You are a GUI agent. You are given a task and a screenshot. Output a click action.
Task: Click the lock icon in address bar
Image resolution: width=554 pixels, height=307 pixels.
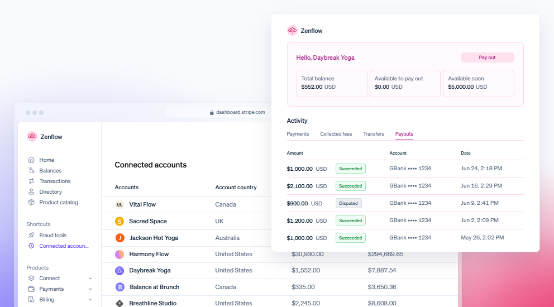point(212,112)
